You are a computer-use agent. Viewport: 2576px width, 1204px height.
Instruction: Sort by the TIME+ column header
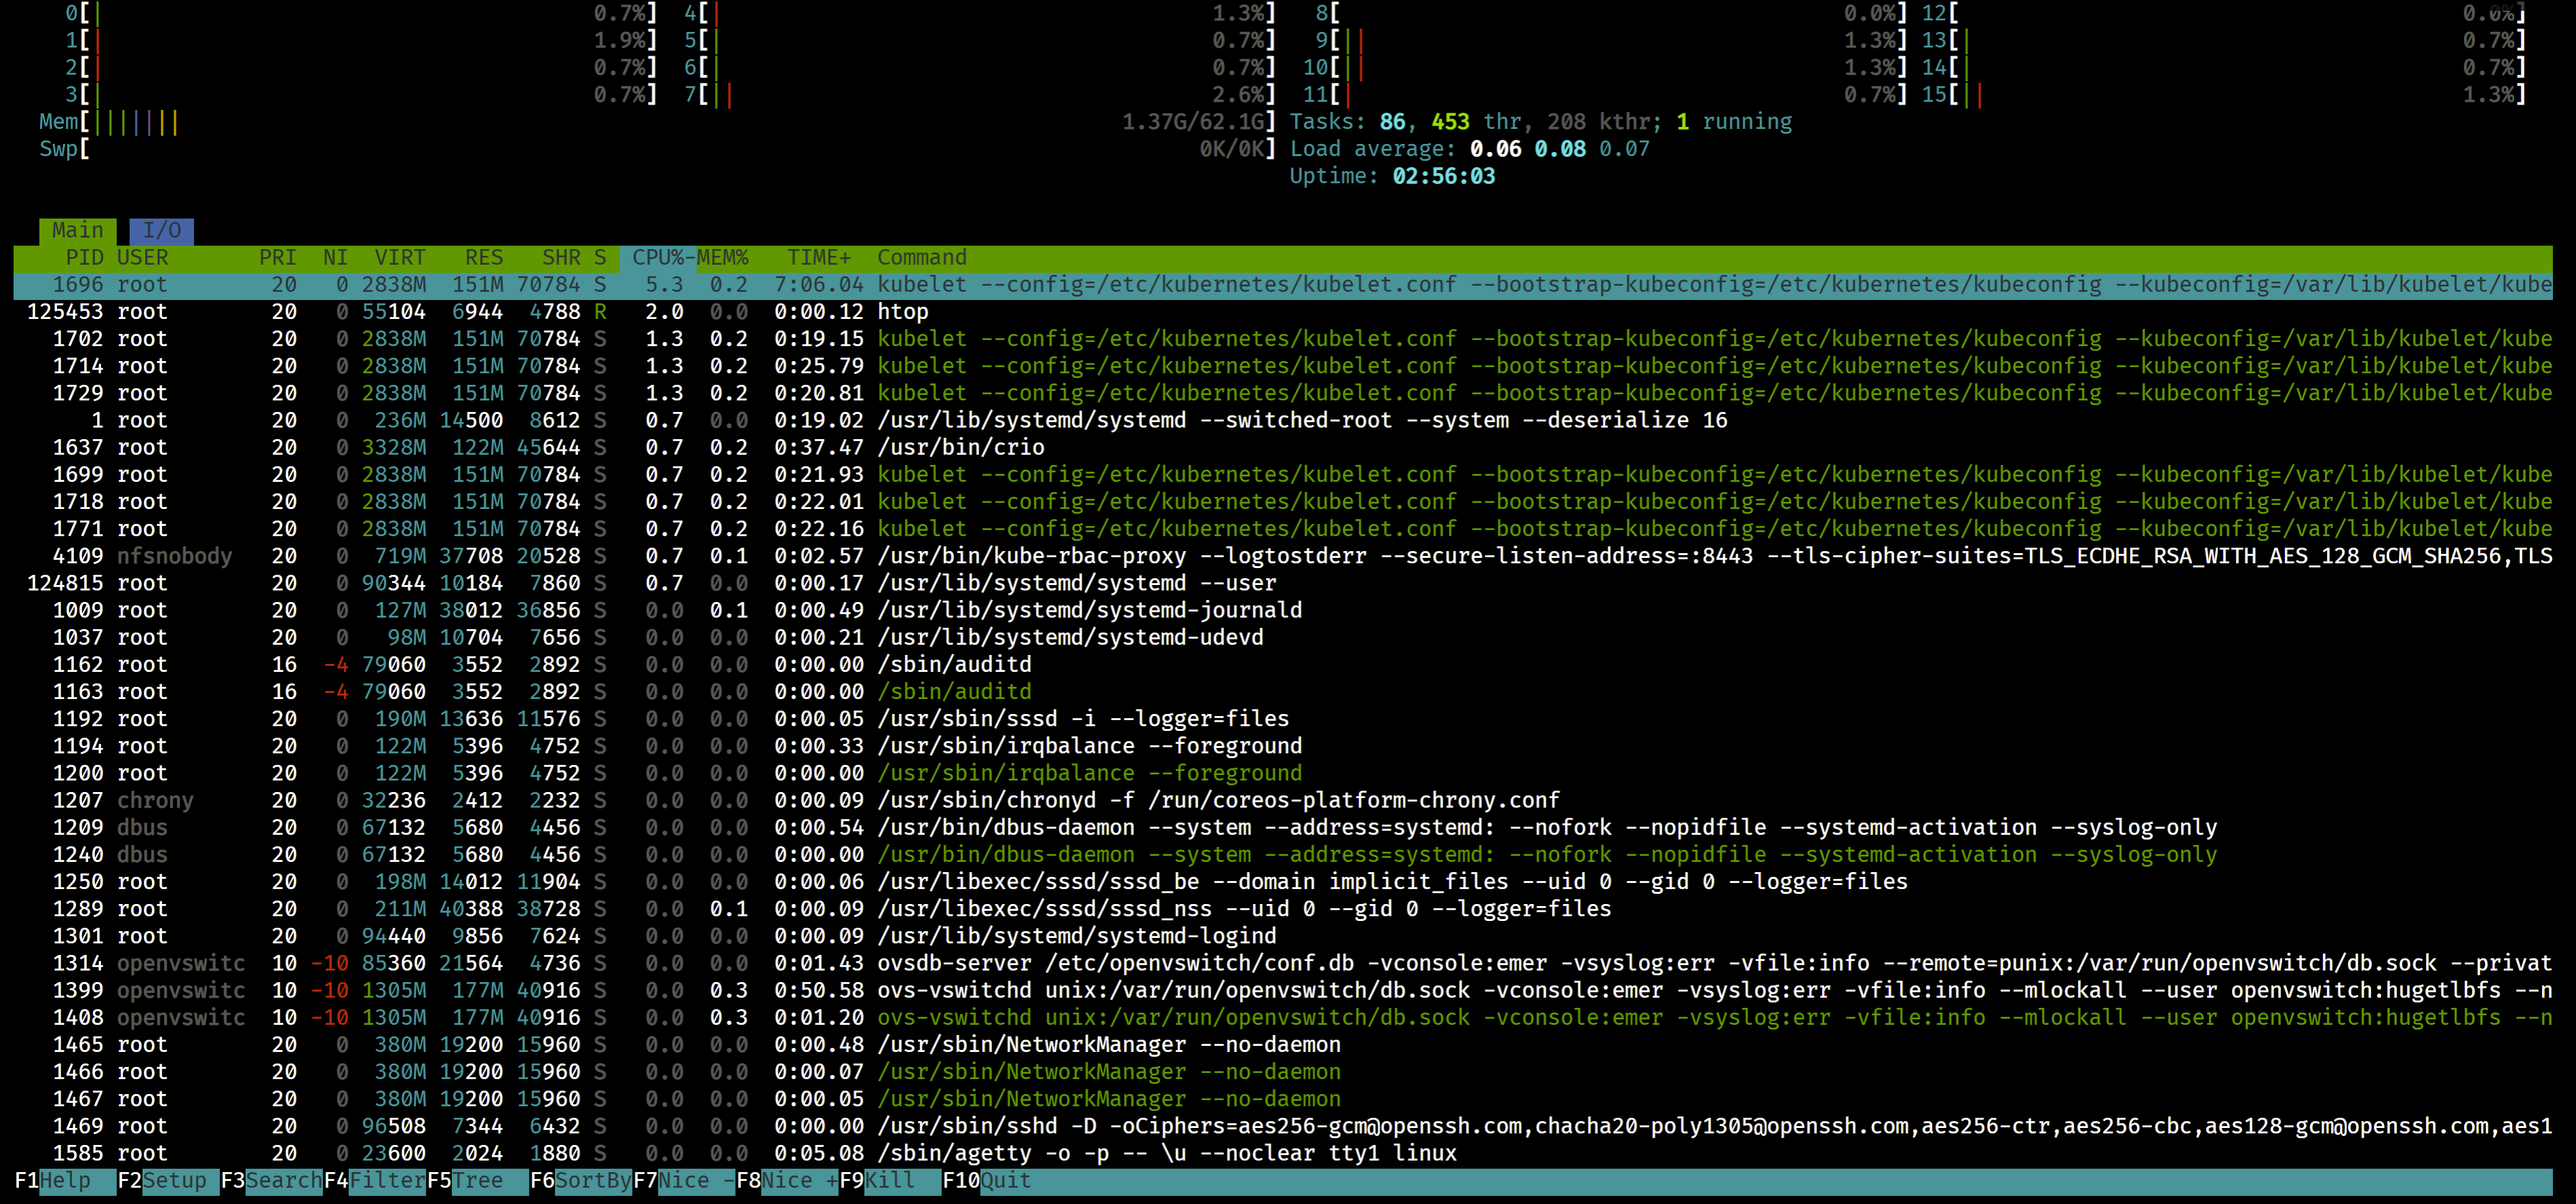pyautogui.click(x=818, y=257)
